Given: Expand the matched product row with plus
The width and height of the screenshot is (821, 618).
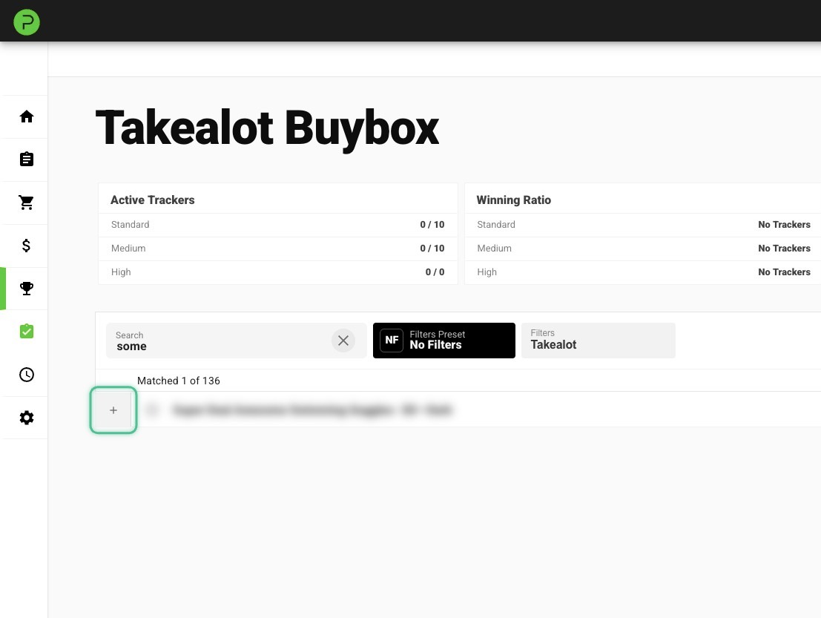Looking at the screenshot, I should (113, 410).
